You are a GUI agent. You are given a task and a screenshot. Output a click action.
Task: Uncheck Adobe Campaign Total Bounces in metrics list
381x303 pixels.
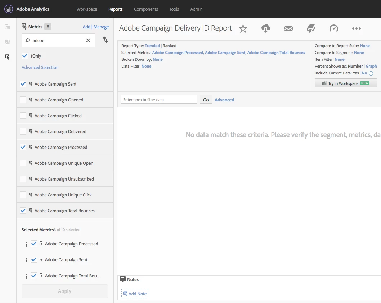[x=23, y=211]
